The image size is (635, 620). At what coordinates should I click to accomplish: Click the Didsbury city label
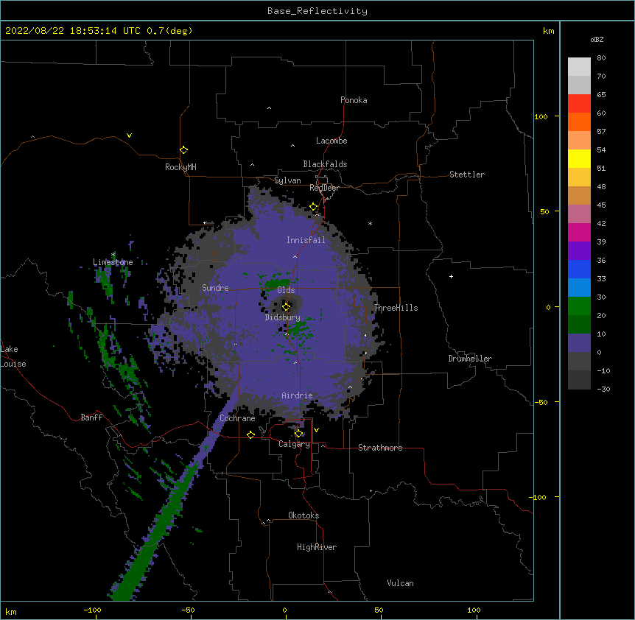283,317
